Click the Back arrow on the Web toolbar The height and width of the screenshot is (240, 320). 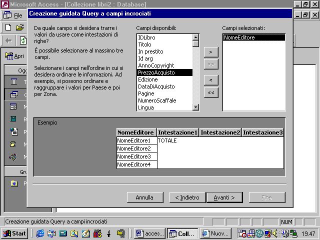click(x=8, y=40)
